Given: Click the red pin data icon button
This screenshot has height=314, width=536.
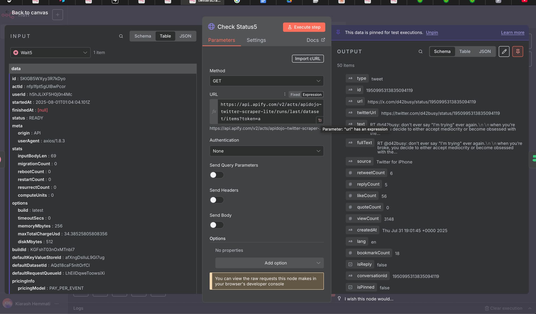Looking at the screenshot, I should tap(518, 52).
